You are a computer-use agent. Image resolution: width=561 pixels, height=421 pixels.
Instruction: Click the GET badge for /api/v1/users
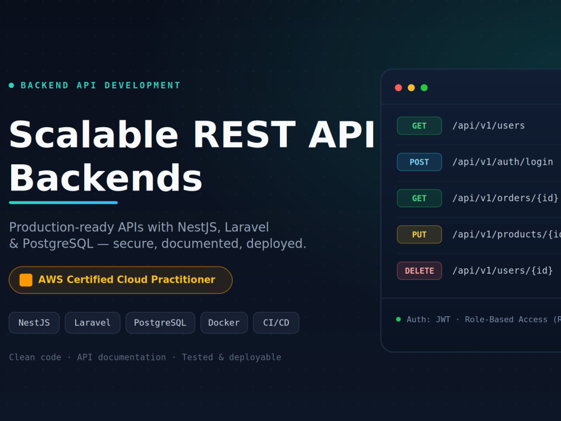(419, 126)
